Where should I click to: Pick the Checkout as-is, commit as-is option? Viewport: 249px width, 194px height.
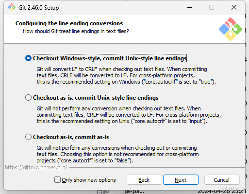28,137
